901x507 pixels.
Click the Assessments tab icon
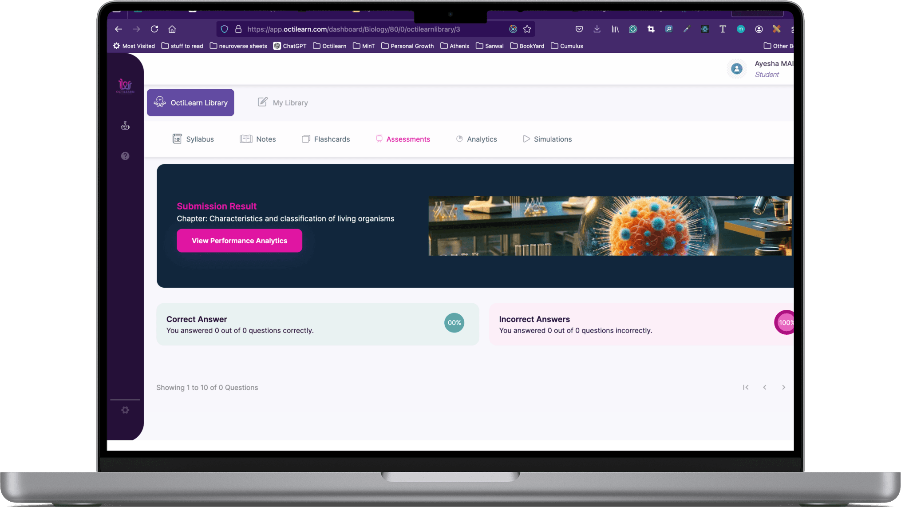coord(379,139)
